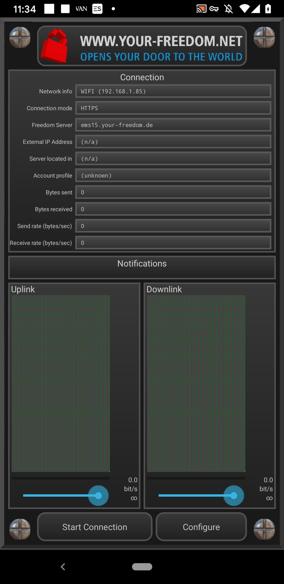Tap the battery charging icon
This screenshot has height=584, width=284.
coord(268,9)
